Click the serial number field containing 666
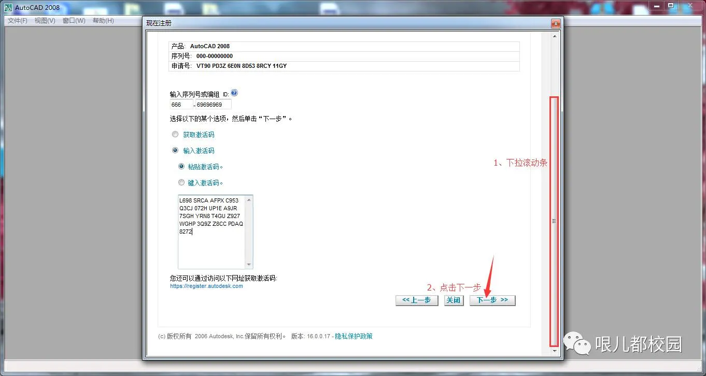The image size is (706, 376). (181, 105)
